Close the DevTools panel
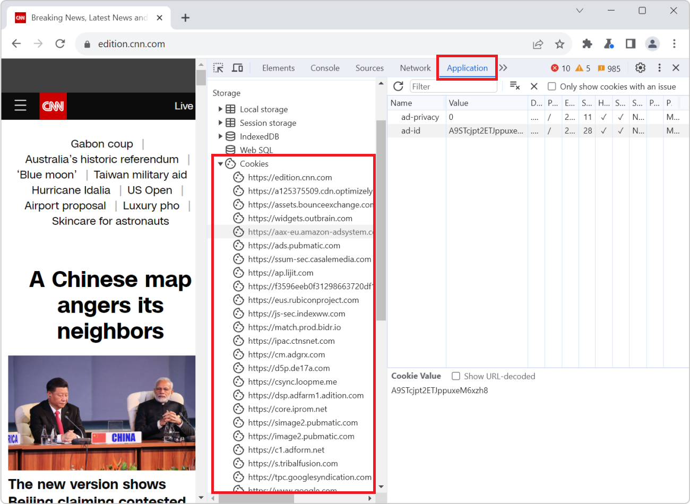690x504 pixels. tap(676, 68)
